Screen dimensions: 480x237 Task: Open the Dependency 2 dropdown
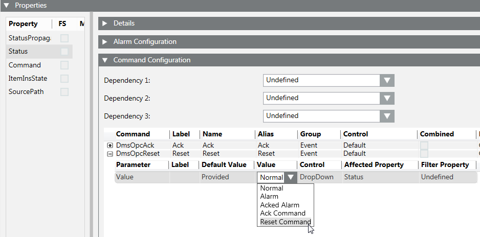pyautogui.click(x=387, y=98)
